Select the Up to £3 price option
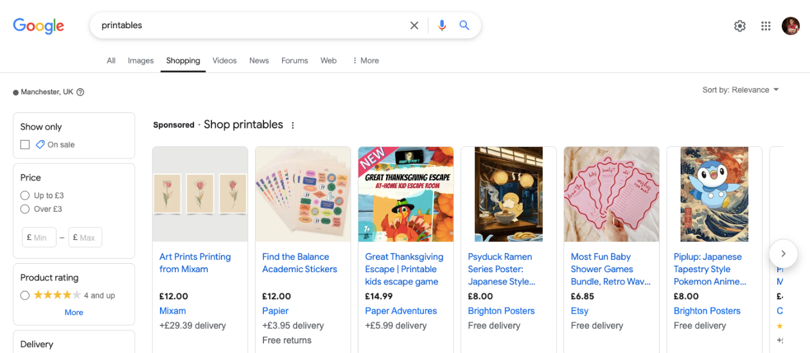Screen dimensions: 810x353 point(25,195)
